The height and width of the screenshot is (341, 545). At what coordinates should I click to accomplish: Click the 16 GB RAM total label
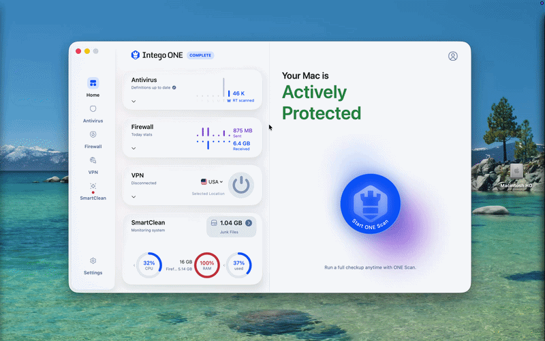[x=186, y=262]
